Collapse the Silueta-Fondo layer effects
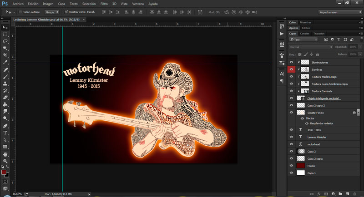The image size is (364, 197). click(358, 113)
